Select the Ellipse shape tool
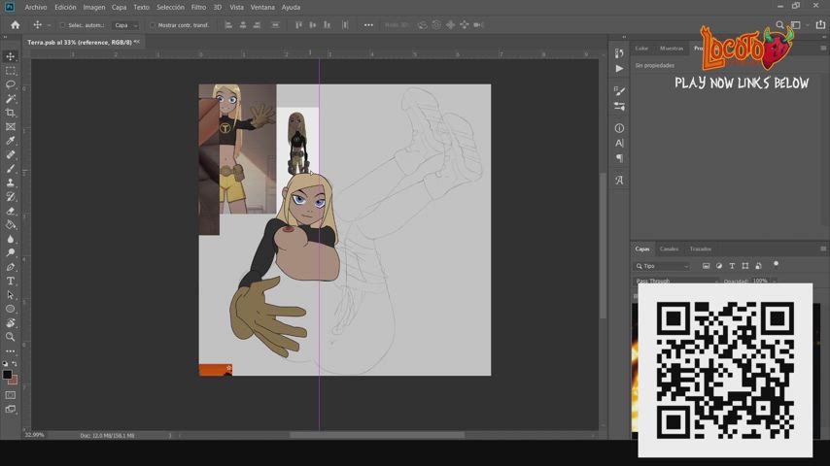830x466 pixels. [10, 309]
